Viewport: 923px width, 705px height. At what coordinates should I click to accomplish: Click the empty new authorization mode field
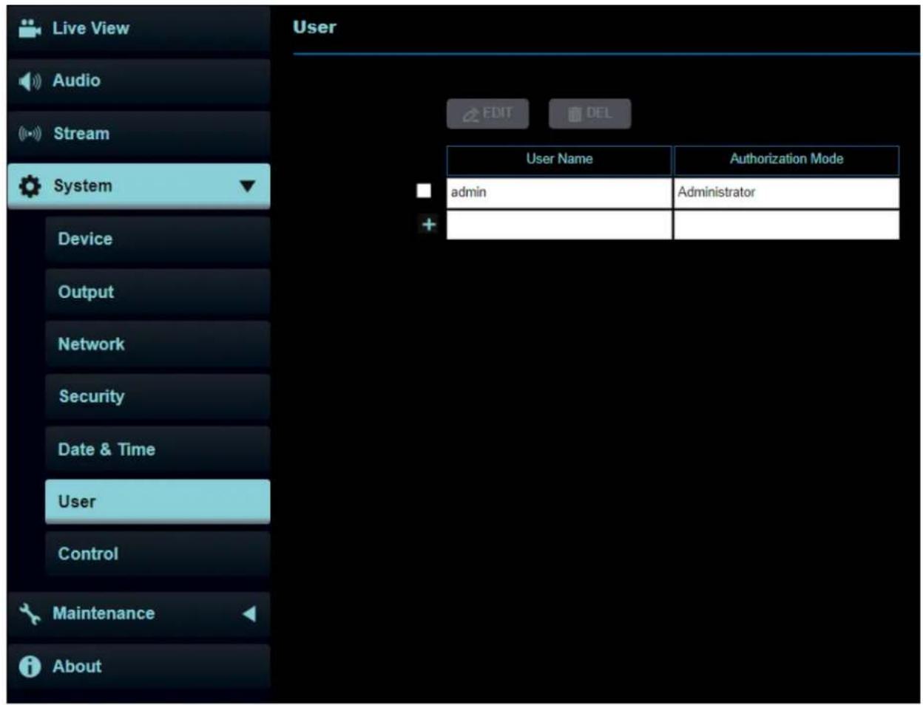(787, 225)
